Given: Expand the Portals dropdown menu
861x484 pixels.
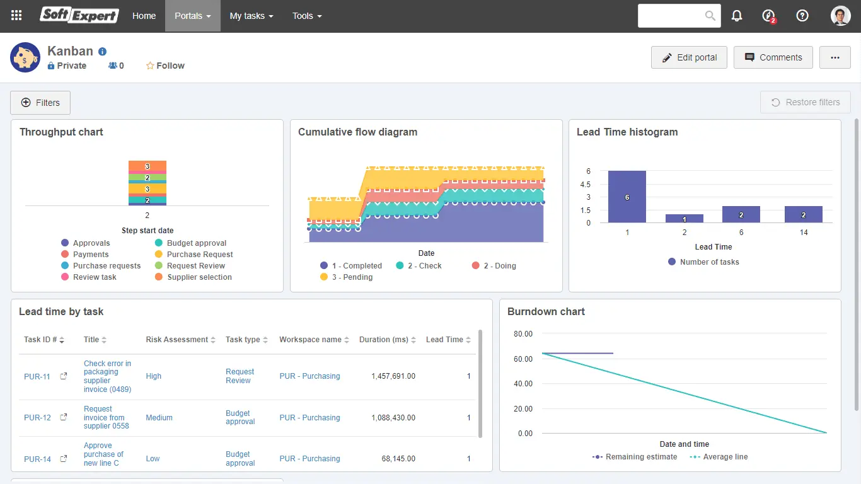Looking at the screenshot, I should tap(192, 16).
